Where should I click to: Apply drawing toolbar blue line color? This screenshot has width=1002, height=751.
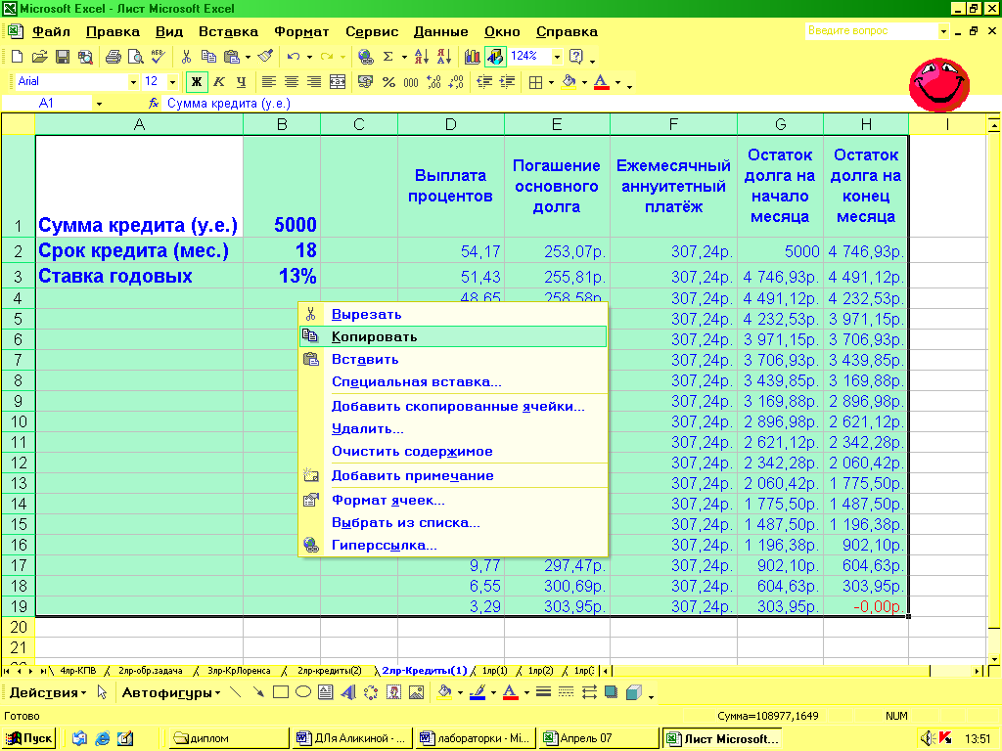tap(477, 693)
